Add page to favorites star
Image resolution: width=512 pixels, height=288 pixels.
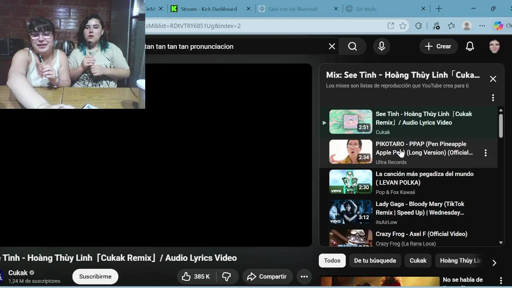(403, 26)
